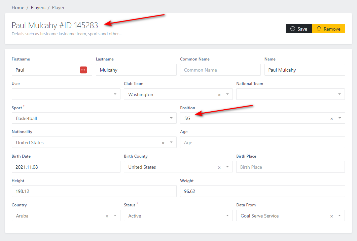Click the Sport field label
Viewport: 357px width, 241px height.
pyautogui.click(x=17, y=108)
